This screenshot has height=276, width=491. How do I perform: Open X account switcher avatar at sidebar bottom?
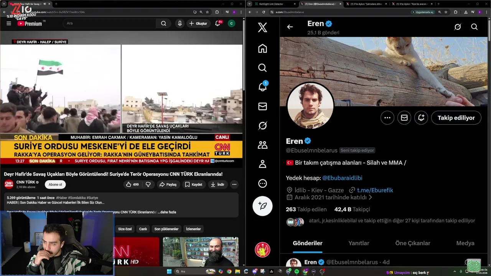click(262, 250)
